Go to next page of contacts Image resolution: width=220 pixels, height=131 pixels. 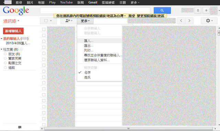tap(189, 21)
